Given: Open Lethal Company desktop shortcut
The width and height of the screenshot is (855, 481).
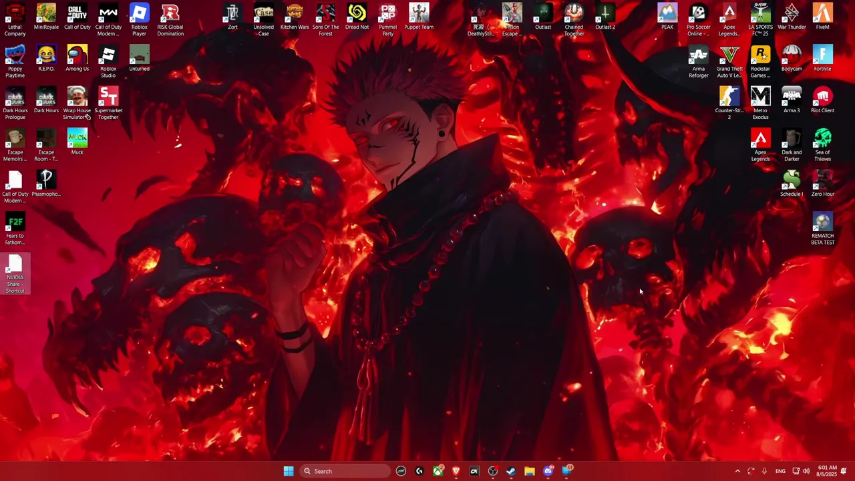Looking at the screenshot, I should coord(15,20).
